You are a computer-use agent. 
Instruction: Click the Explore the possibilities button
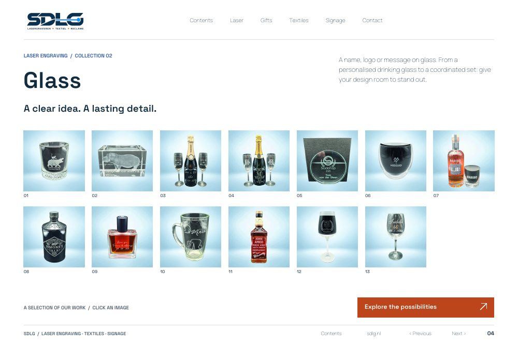426,307
